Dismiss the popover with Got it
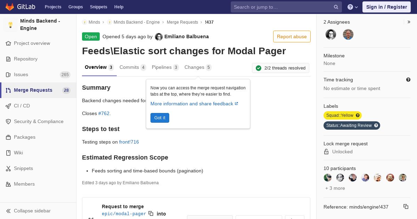 click(x=160, y=118)
